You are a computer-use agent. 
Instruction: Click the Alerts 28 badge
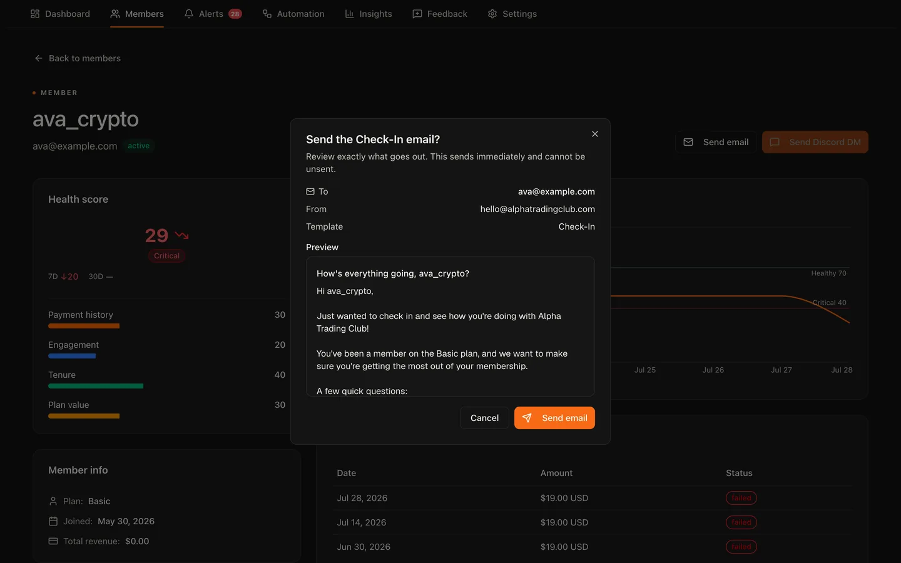235,14
